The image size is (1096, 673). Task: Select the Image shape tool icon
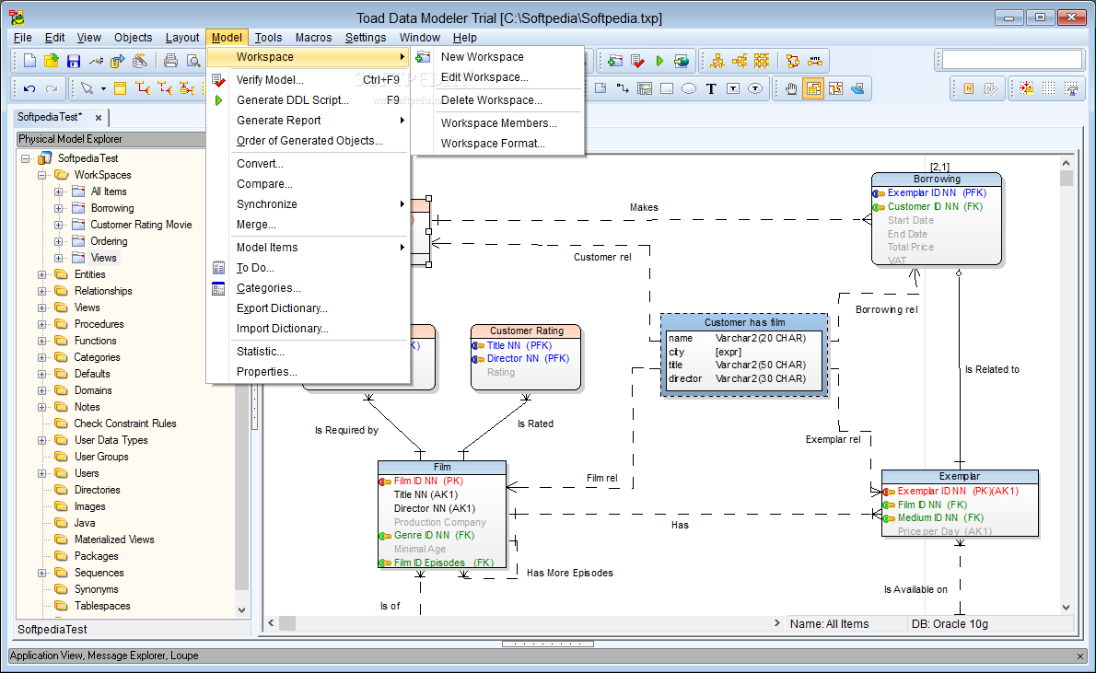pos(645,88)
